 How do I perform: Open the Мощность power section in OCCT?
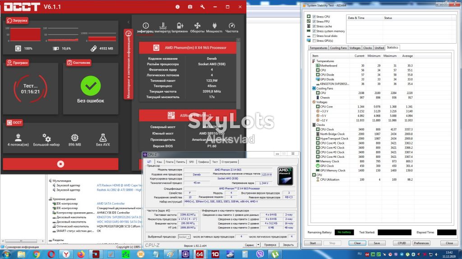click(214, 27)
